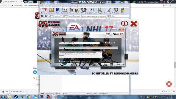This screenshot has height=99, width=176.
Task: Click WinRAR Информация (Info) toolbar icon
Action: coord(92,11)
